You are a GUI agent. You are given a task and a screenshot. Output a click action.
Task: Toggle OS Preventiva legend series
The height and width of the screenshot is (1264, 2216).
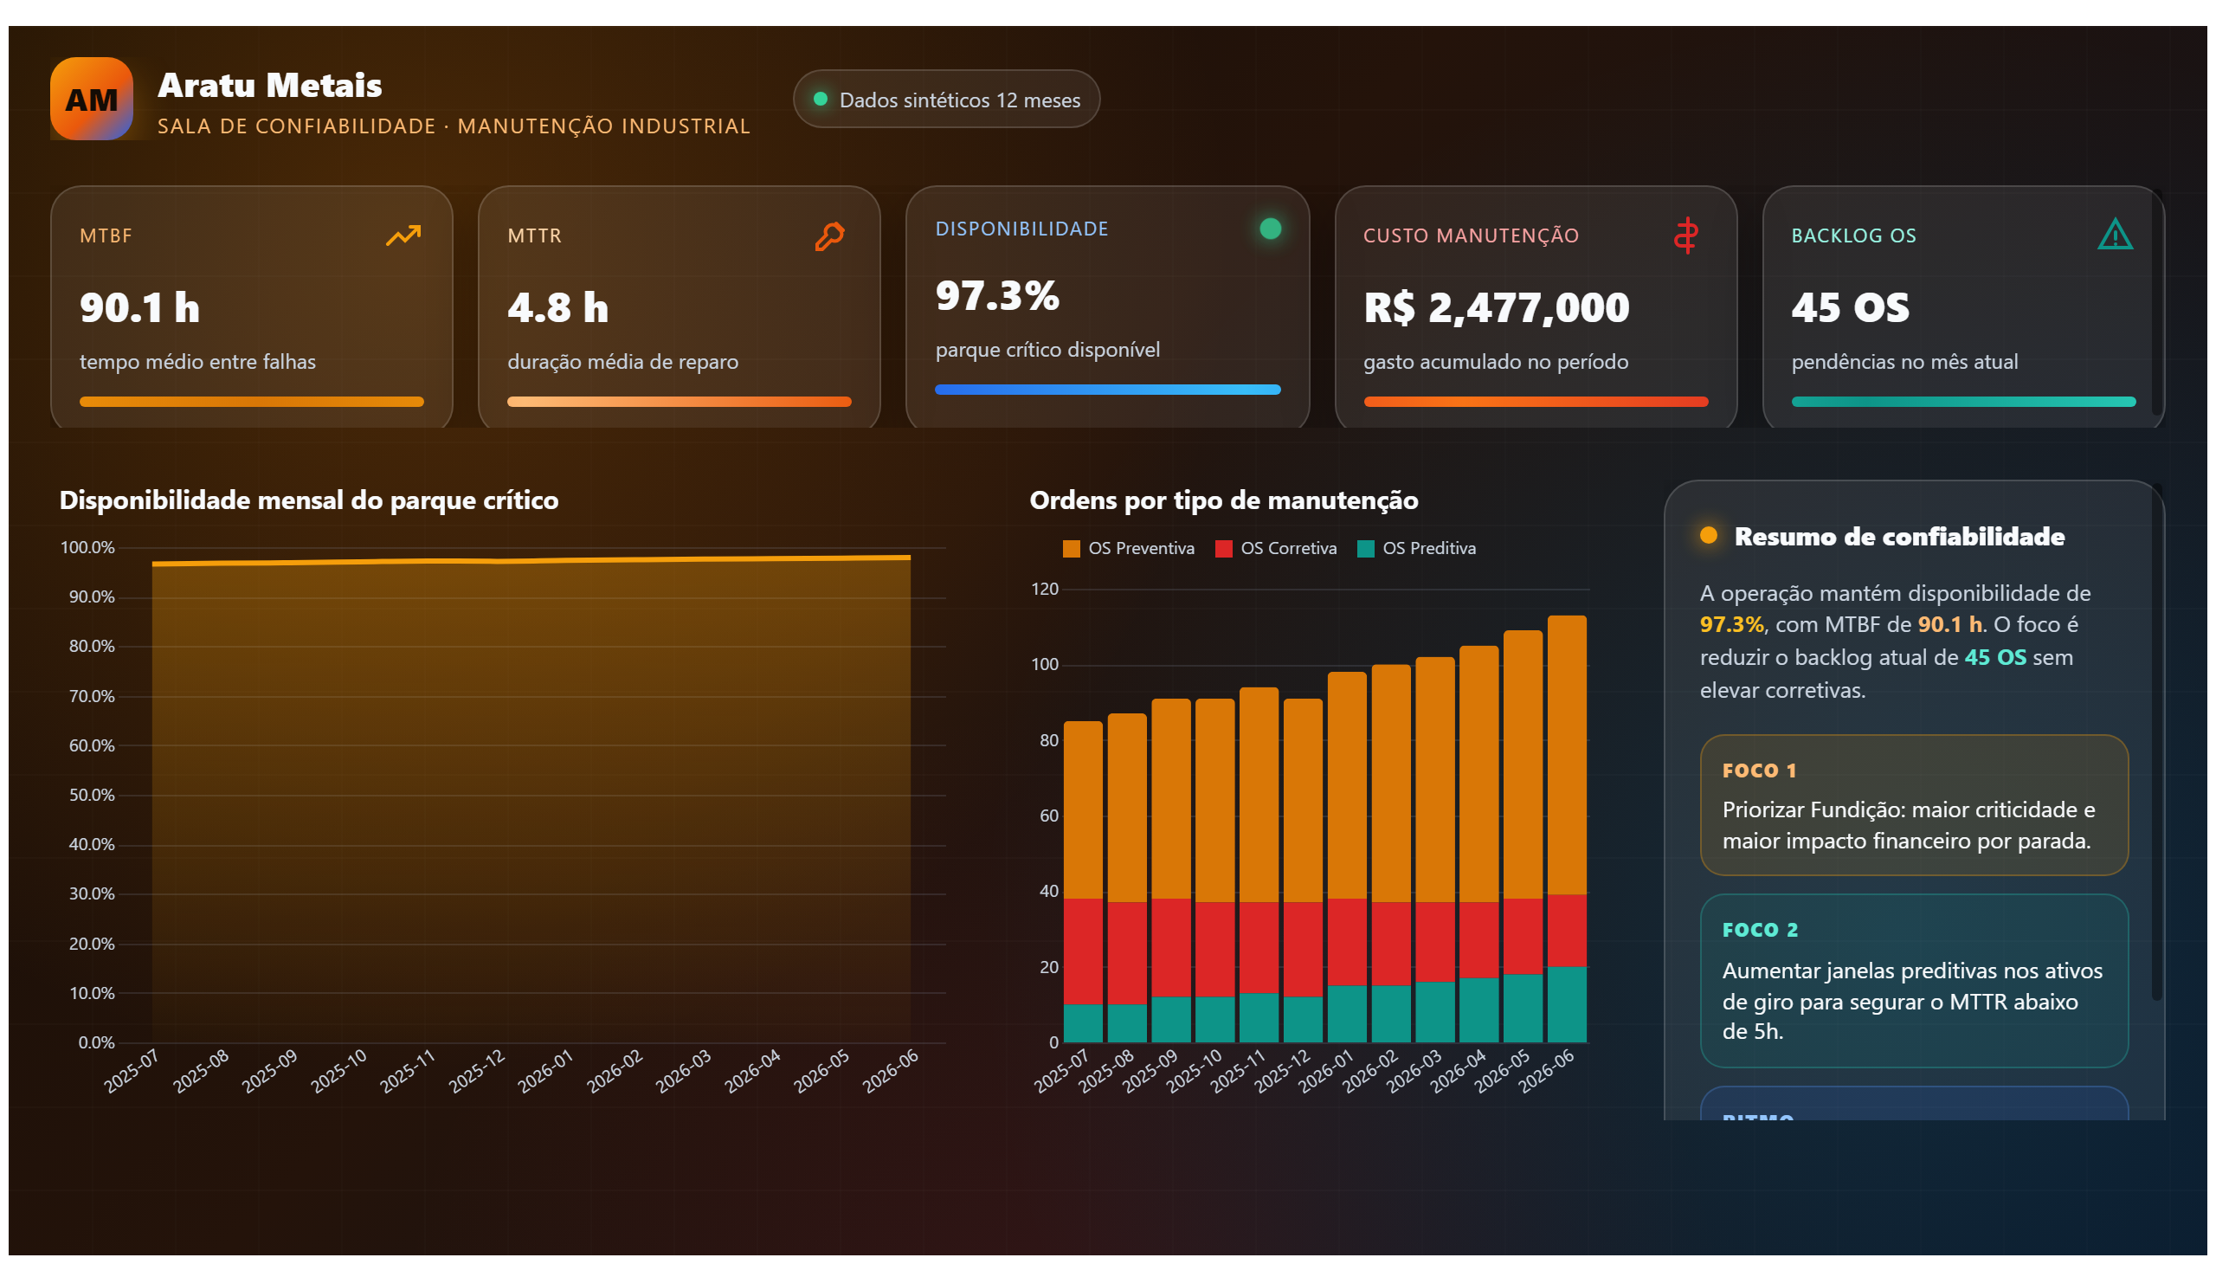pos(1128,549)
